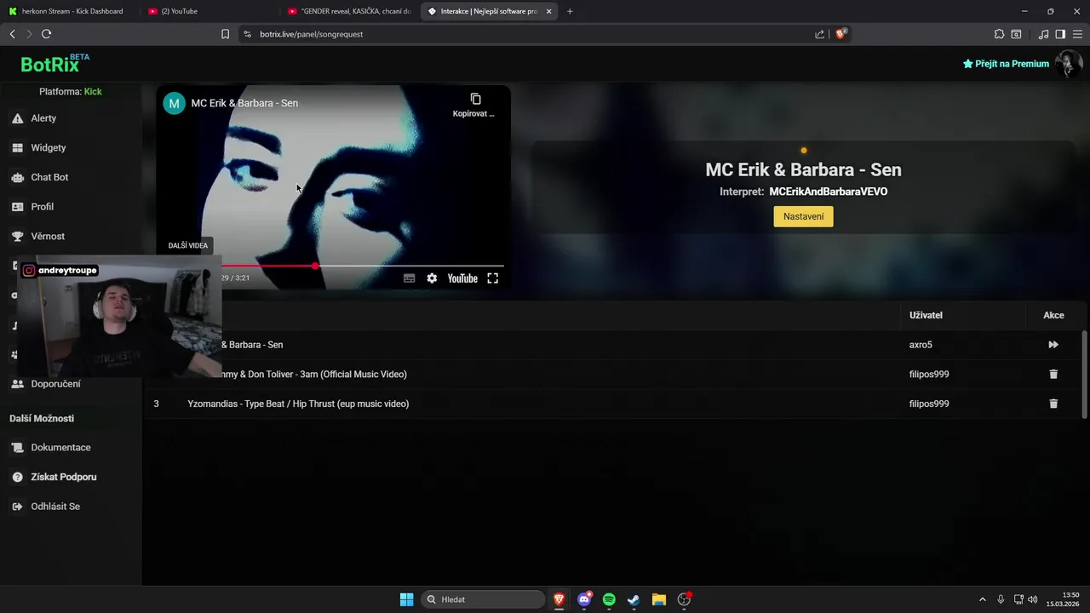Open volume control in system tray
Viewport: 1090px width, 613px height.
(x=1032, y=599)
